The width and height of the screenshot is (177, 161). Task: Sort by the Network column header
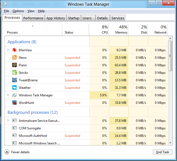pos(157,30)
